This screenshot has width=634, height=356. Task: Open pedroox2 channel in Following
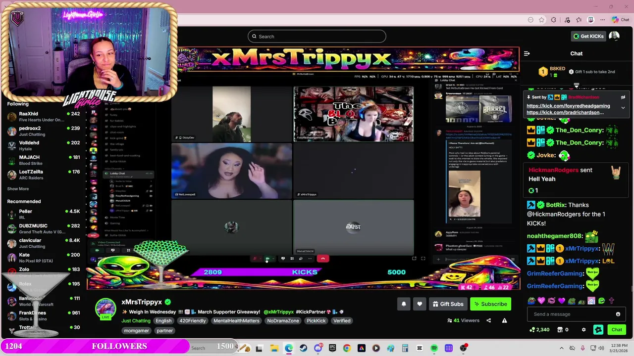coord(44,131)
